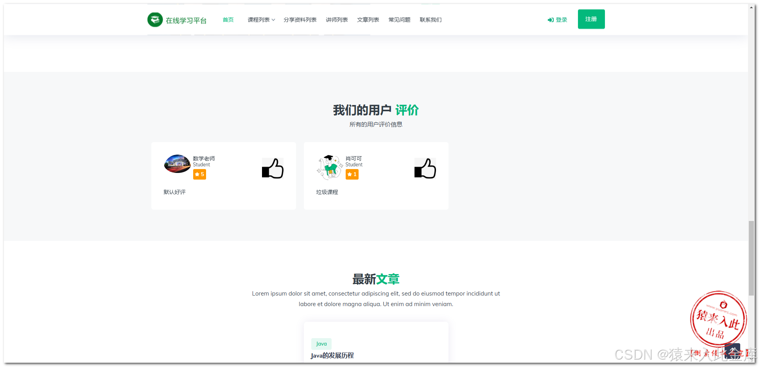Image resolution: width=759 pixels, height=367 pixels.
Task: Click the 登录 link
Action: point(560,20)
